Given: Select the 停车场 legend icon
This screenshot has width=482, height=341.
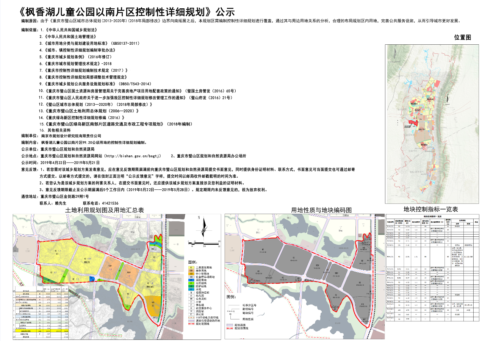Looking at the screenshot, I should click(191, 305).
